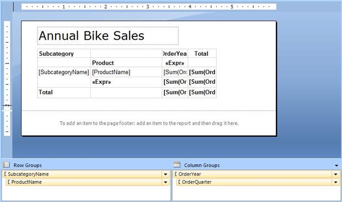Click the Total row label cell

(x=64, y=93)
